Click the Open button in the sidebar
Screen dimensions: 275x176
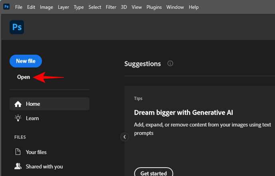pos(24,77)
